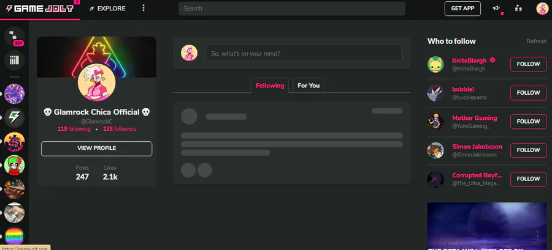
Task: Switch to the For You tab
Action: click(x=309, y=86)
